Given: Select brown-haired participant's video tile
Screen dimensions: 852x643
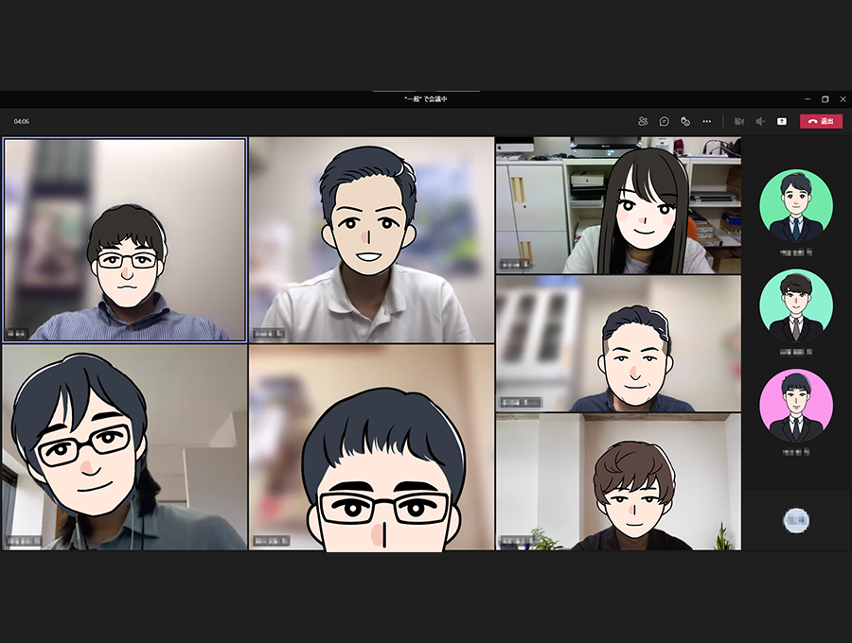Looking at the screenshot, I should 618,481.
